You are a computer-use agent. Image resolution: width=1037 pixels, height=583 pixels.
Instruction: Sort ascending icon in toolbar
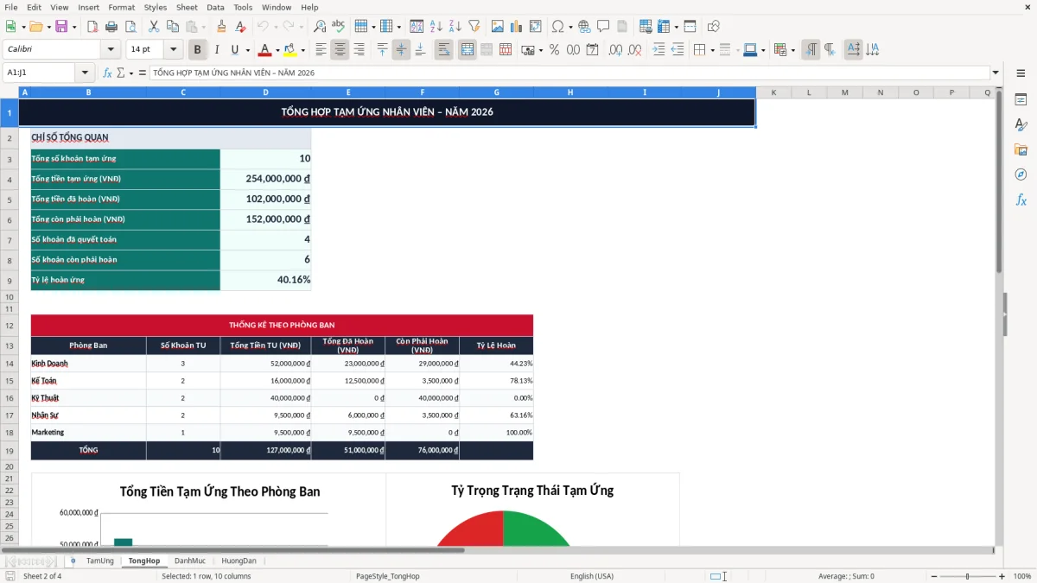pyautogui.click(x=436, y=27)
